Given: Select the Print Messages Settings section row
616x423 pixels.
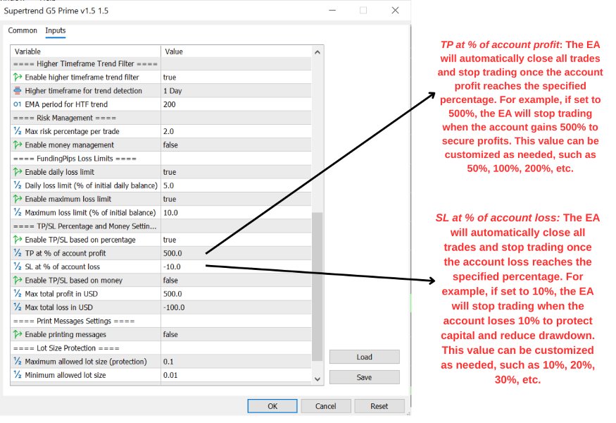Looking at the screenshot, I should tap(161, 321).
